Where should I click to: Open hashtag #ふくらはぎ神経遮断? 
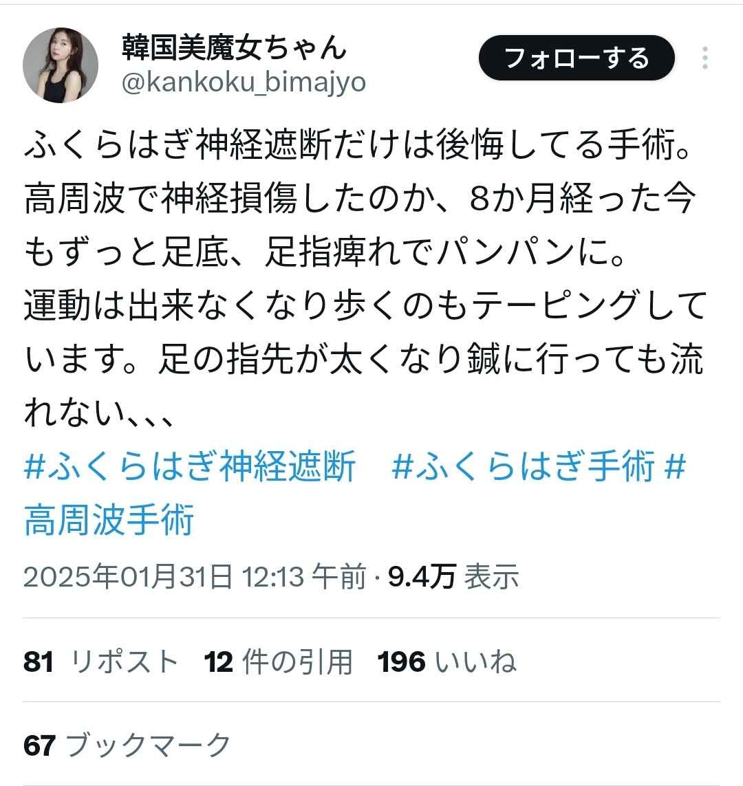click(x=190, y=466)
